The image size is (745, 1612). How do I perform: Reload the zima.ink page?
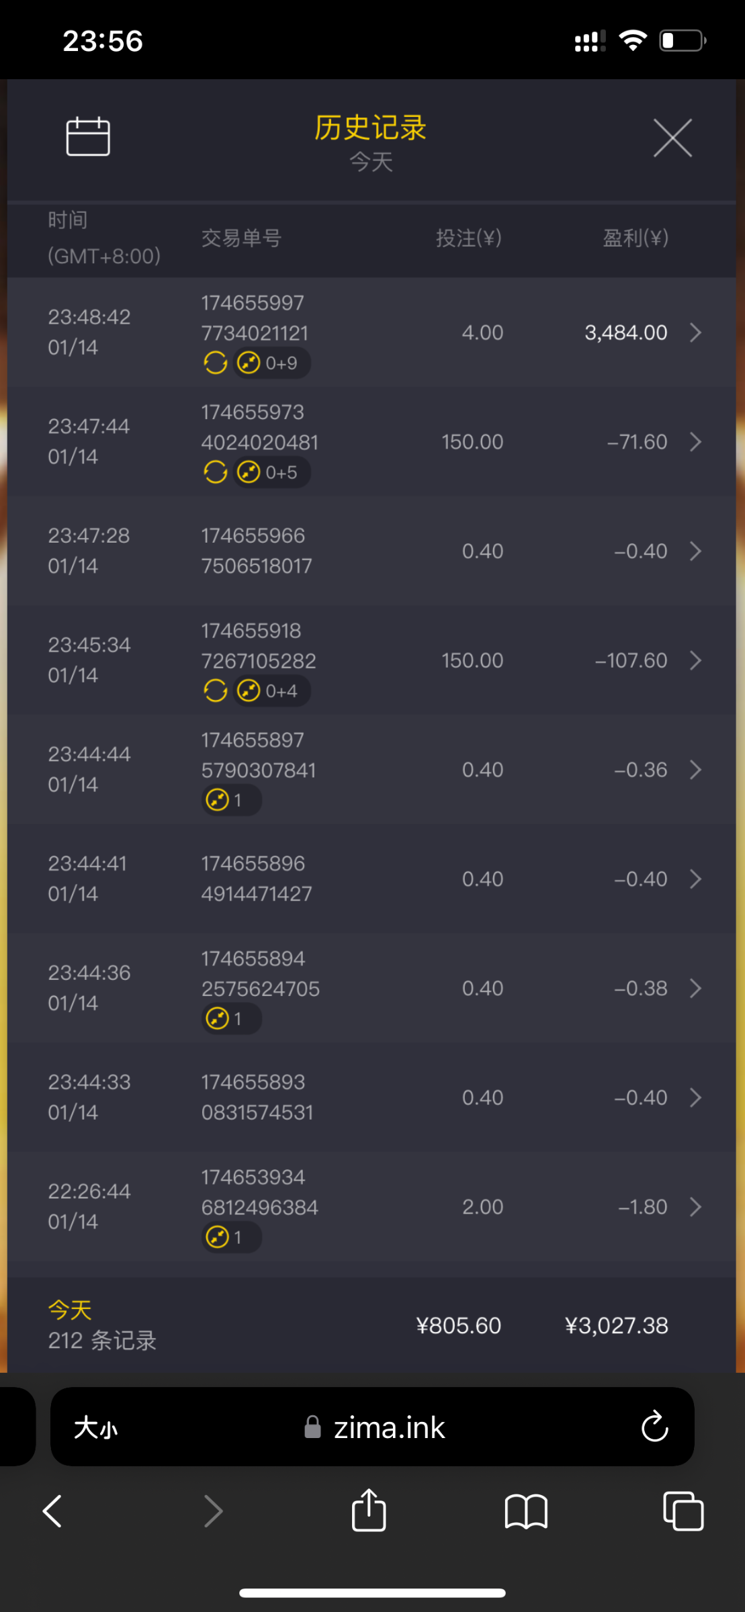(x=654, y=1427)
